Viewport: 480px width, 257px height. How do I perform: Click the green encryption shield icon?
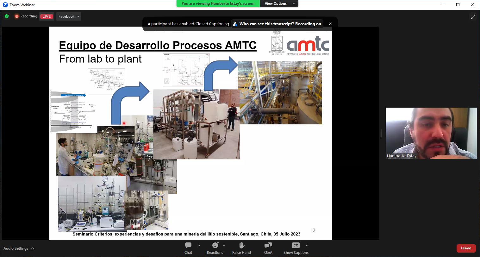coord(7,16)
